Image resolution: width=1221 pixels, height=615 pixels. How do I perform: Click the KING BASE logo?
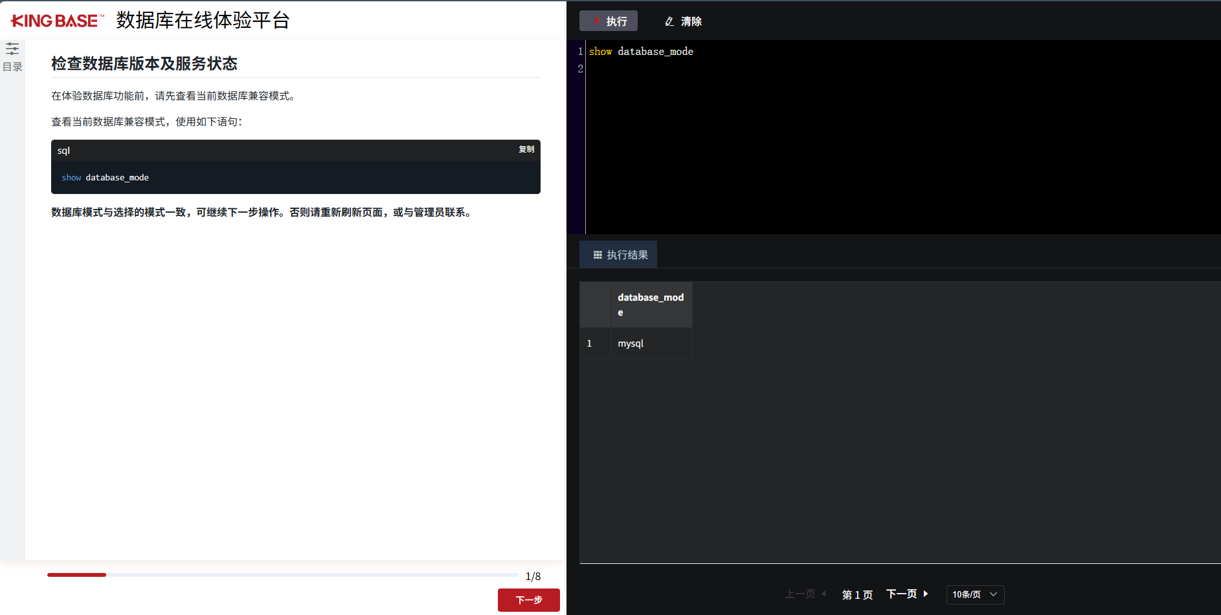[54, 19]
